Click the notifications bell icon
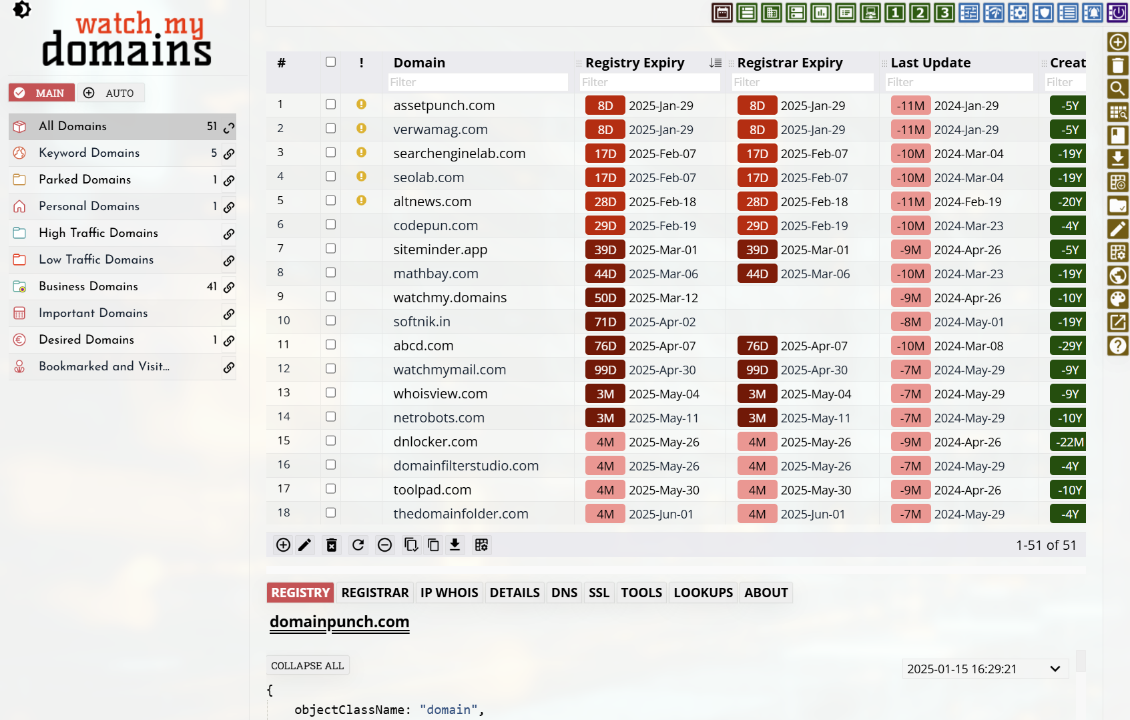The height and width of the screenshot is (720, 1130). (1092, 13)
